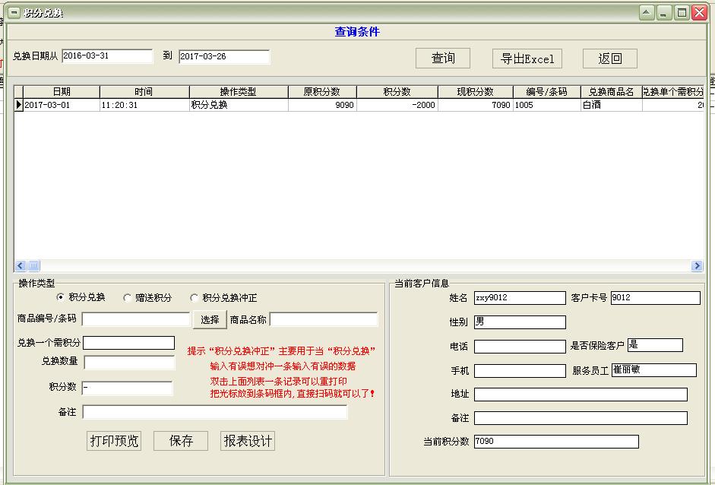Click the 保存 save button
Viewport: 715px width, 485px height.
(x=181, y=441)
